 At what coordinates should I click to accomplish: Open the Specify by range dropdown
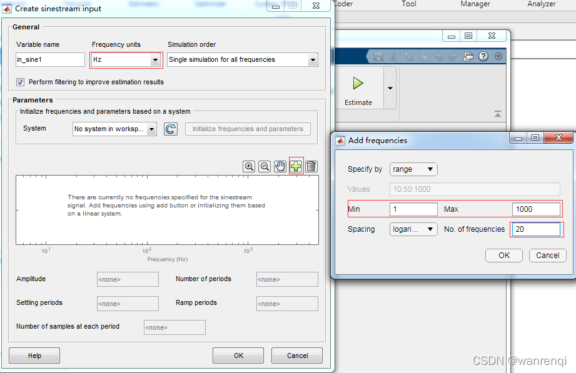(x=413, y=169)
